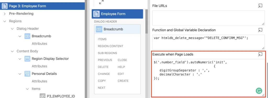Select Attributes under Region Display Selector
Image resolution: width=268 pixels, height=98 pixels.
click(x=39, y=66)
